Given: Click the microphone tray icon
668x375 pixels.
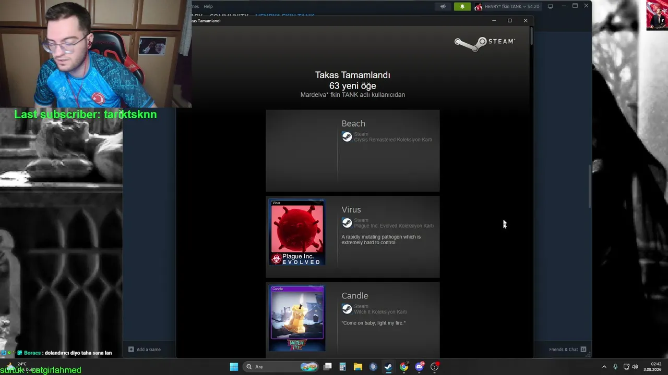Looking at the screenshot, I should click(615, 367).
